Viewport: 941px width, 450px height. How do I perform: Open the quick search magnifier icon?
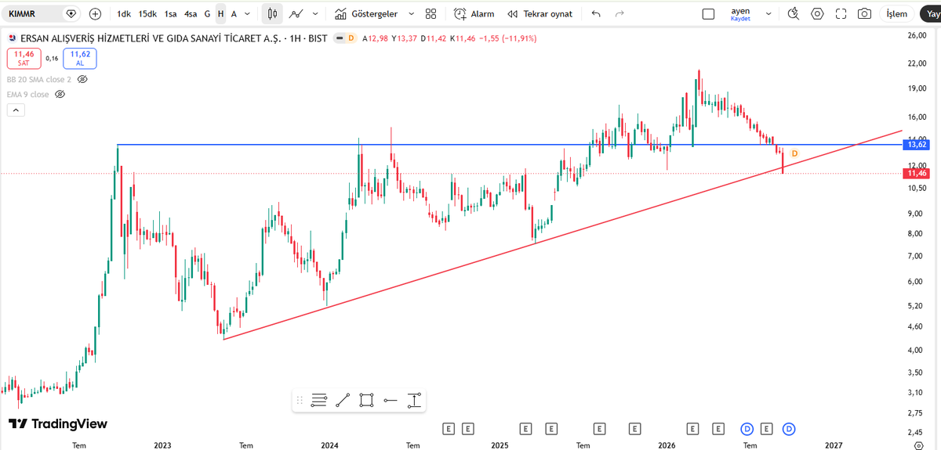pyautogui.click(x=794, y=13)
